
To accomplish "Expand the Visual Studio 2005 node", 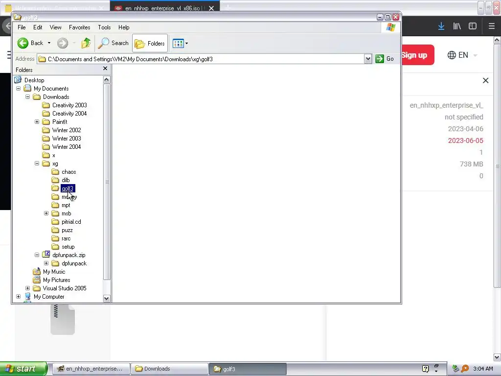I will click(x=28, y=288).
